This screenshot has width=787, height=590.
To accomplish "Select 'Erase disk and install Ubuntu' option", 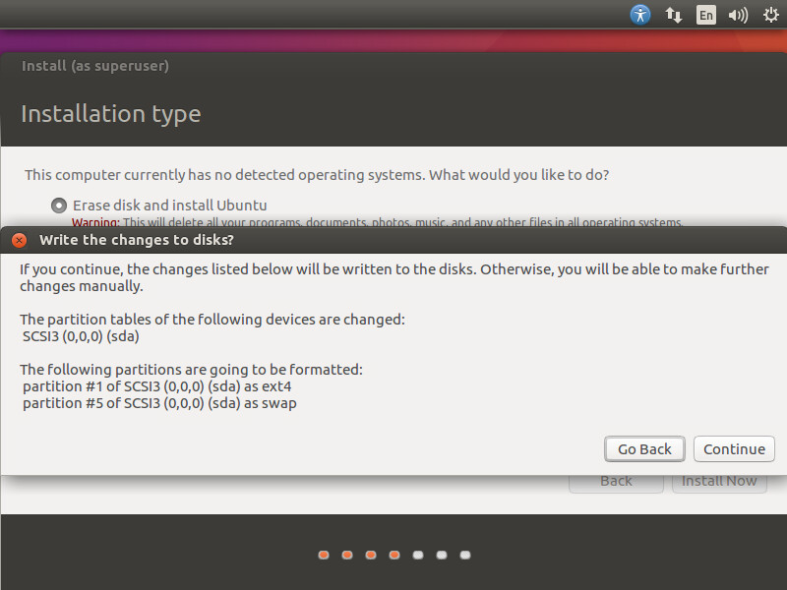I will [59, 206].
